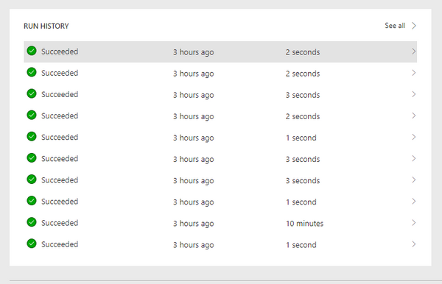The width and height of the screenshot is (442, 284).
Task: Expand the last run row chevron
Action: (x=413, y=244)
